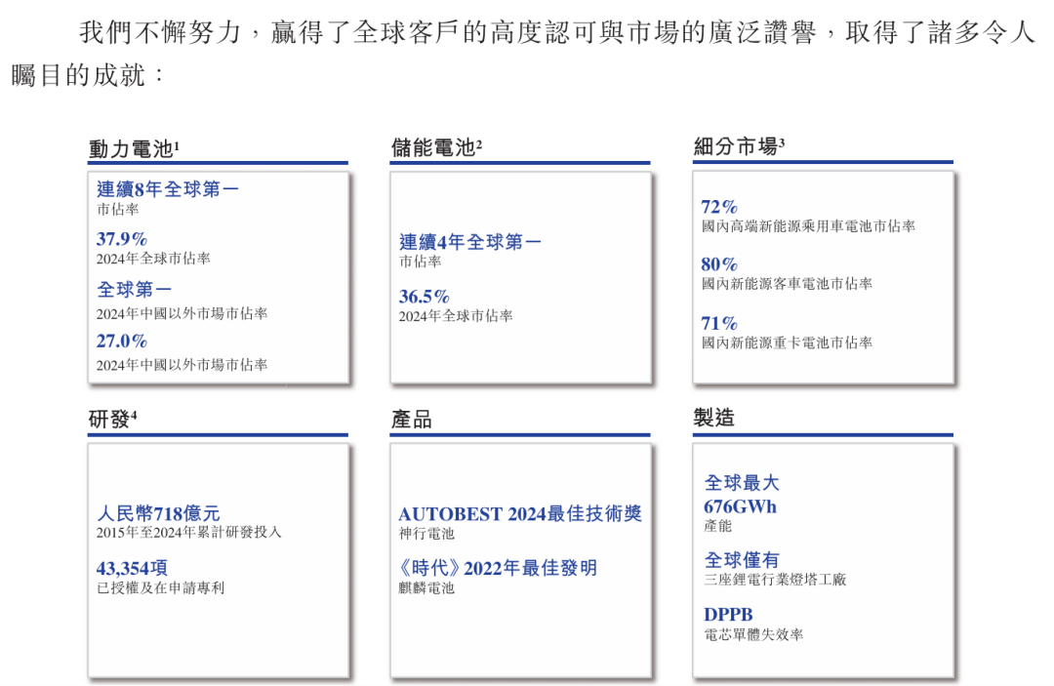This screenshot has height=686, width=1054.
Task: Click the 神行電池 caption
Action: (426, 534)
